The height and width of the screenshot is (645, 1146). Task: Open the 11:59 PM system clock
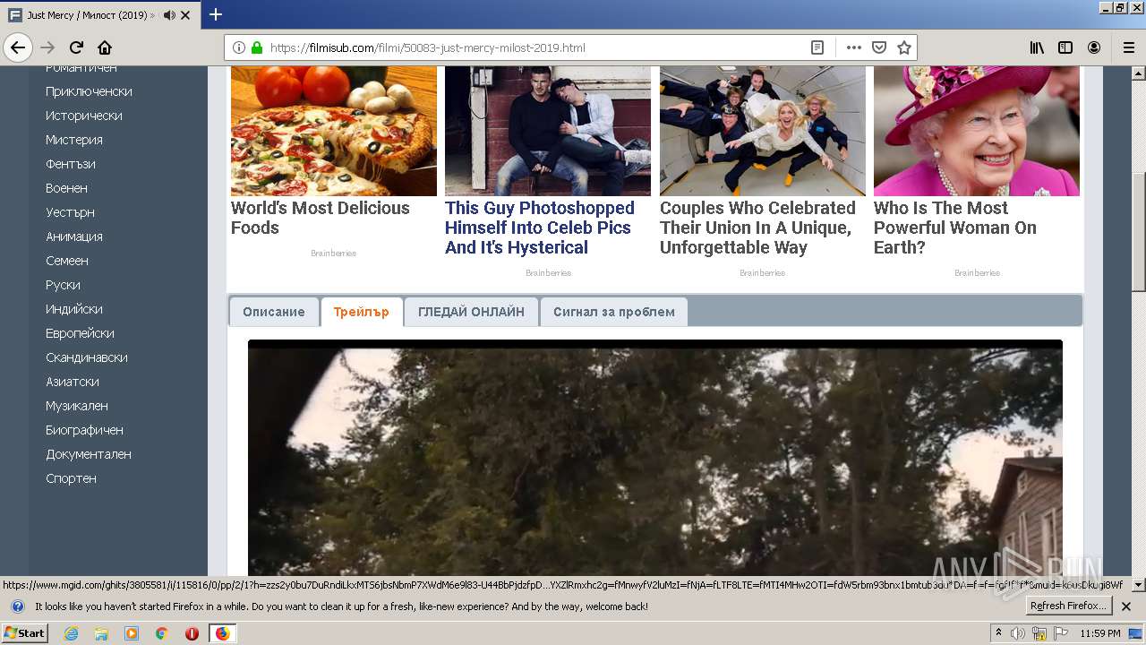coord(1100,633)
